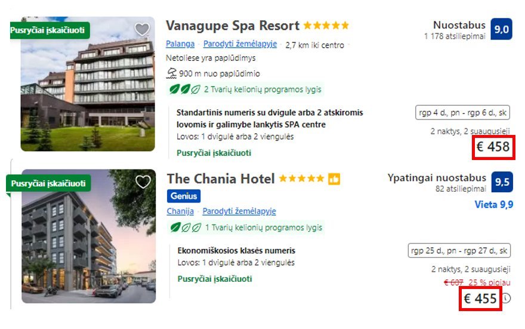The height and width of the screenshot is (329, 525).
Task: Select dates rgp 25 d. – rgp 27 d.
Action: point(459,250)
